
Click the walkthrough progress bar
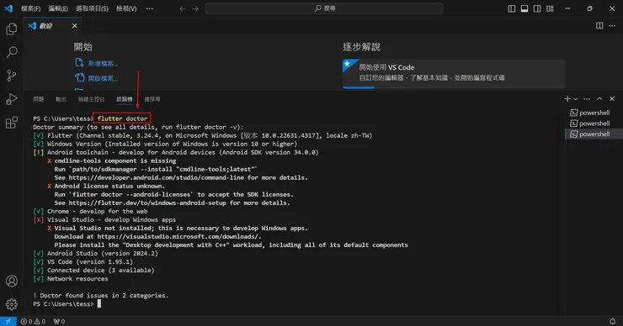(x=454, y=87)
